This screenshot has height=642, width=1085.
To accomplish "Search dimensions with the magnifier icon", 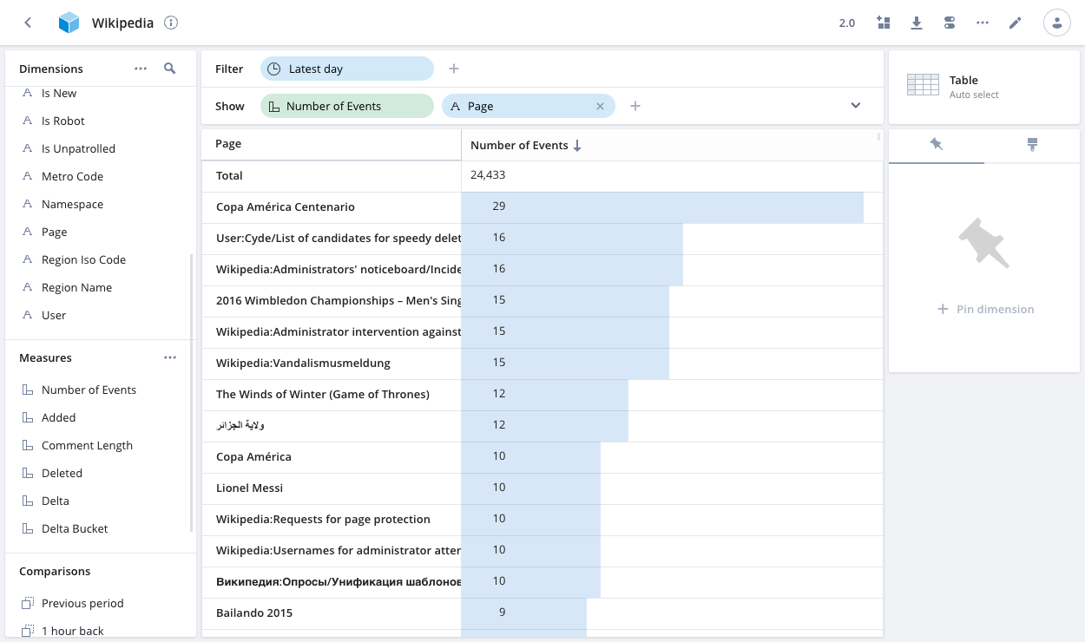I will [x=170, y=69].
